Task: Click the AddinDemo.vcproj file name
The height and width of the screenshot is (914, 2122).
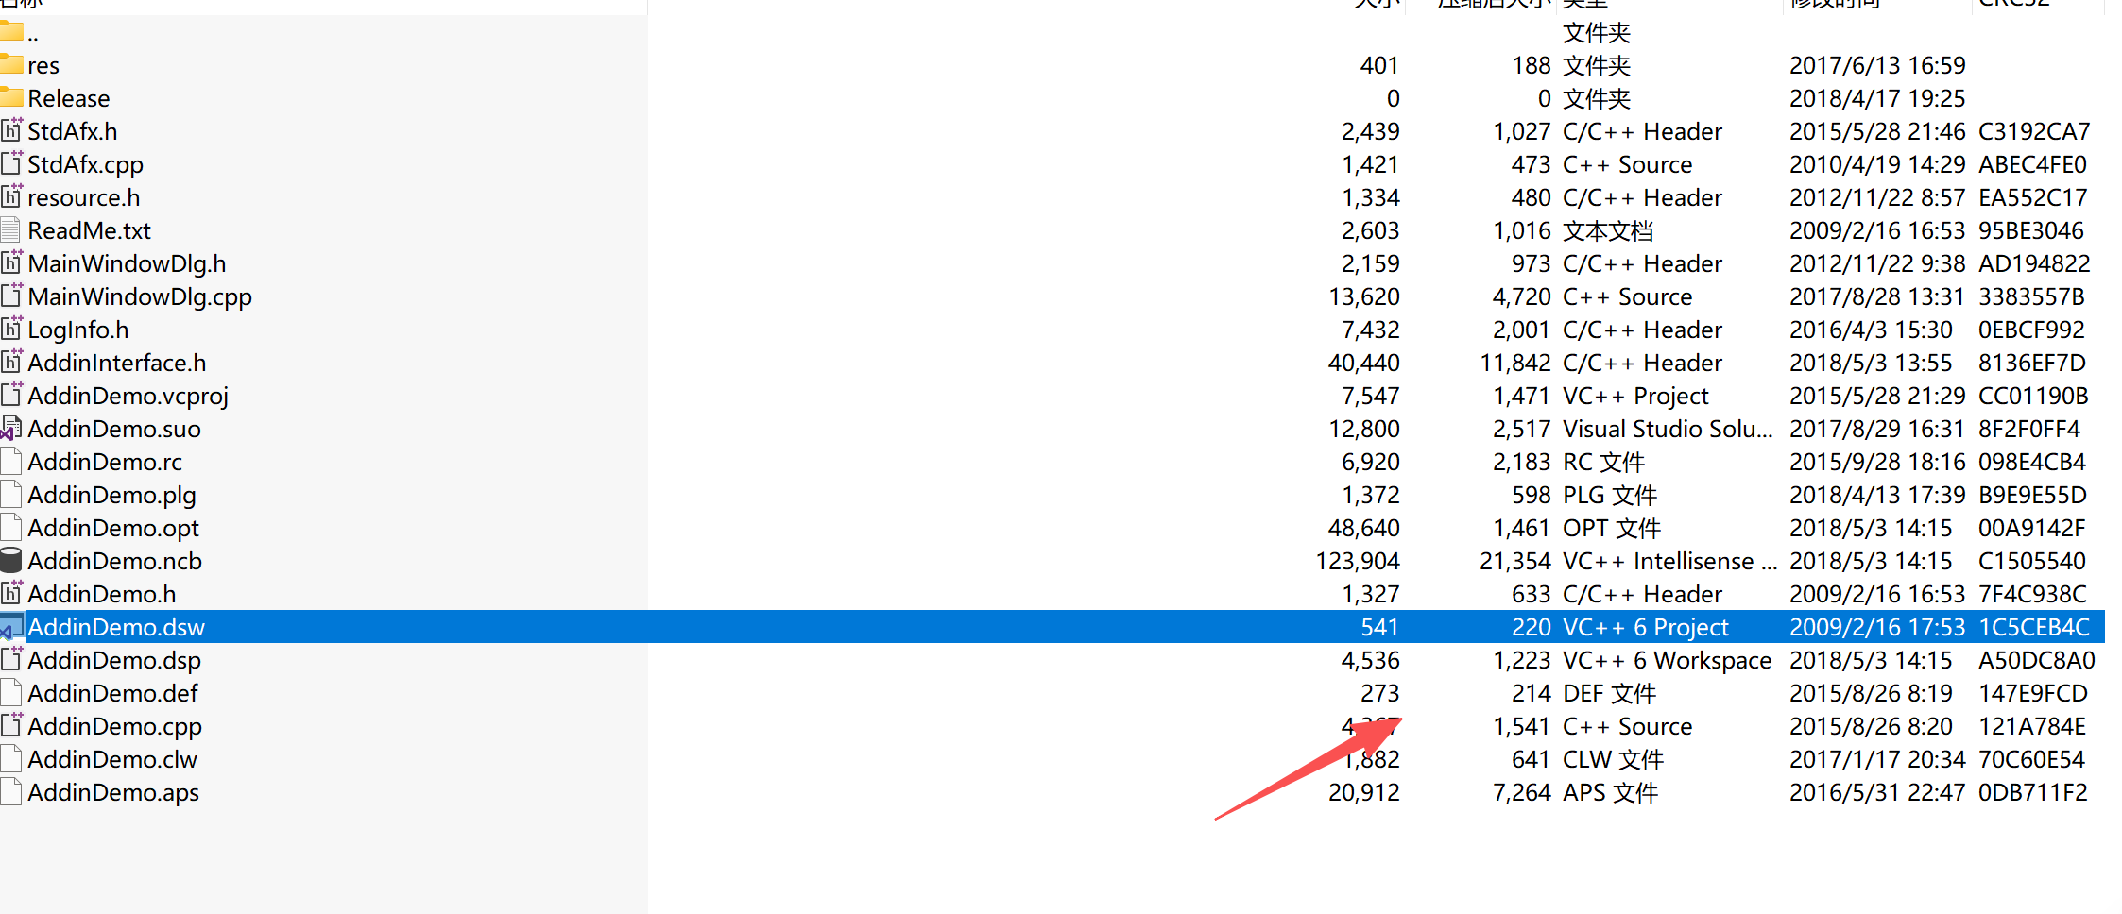Action: coord(128,397)
